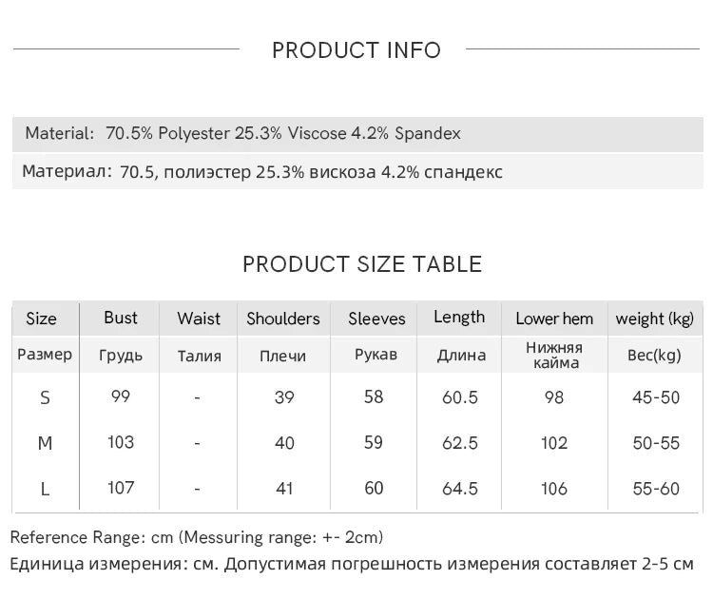Click bust value 103 for size M
The height and width of the screenshot is (599, 713).
coord(121,442)
